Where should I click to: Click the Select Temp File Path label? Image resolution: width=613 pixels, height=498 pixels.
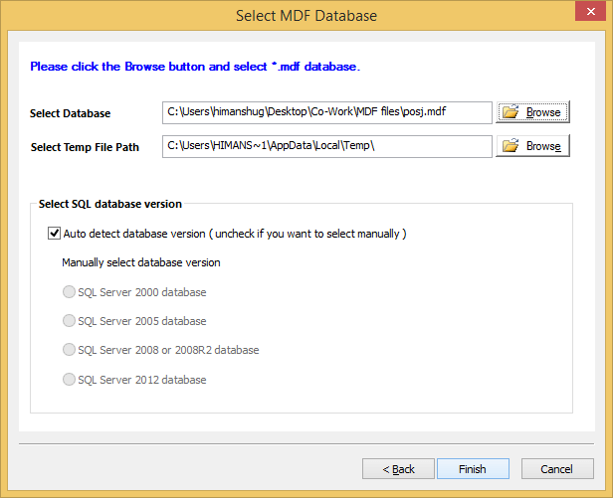[85, 147]
